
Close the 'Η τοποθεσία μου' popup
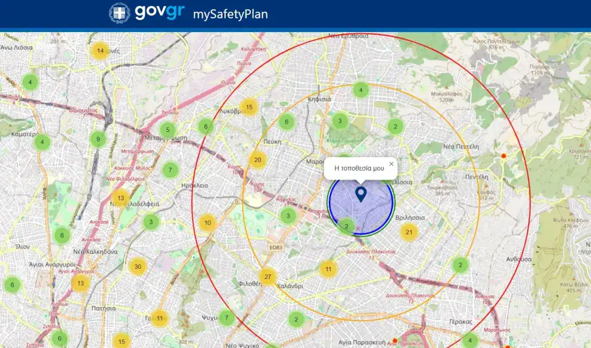coord(391,164)
